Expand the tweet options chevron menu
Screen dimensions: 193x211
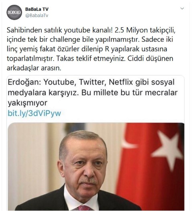[182, 8]
